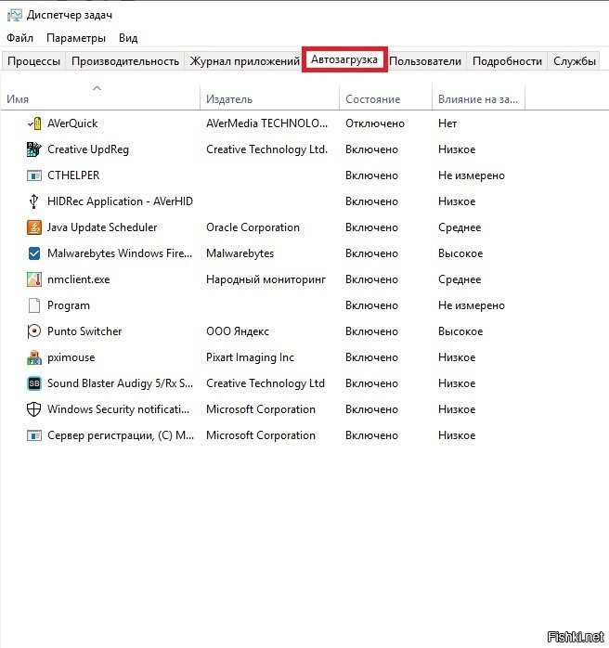The width and height of the screenshot is (609, 648).
Task: Select the Punto Switcher icon
Action: click(34, 331)
